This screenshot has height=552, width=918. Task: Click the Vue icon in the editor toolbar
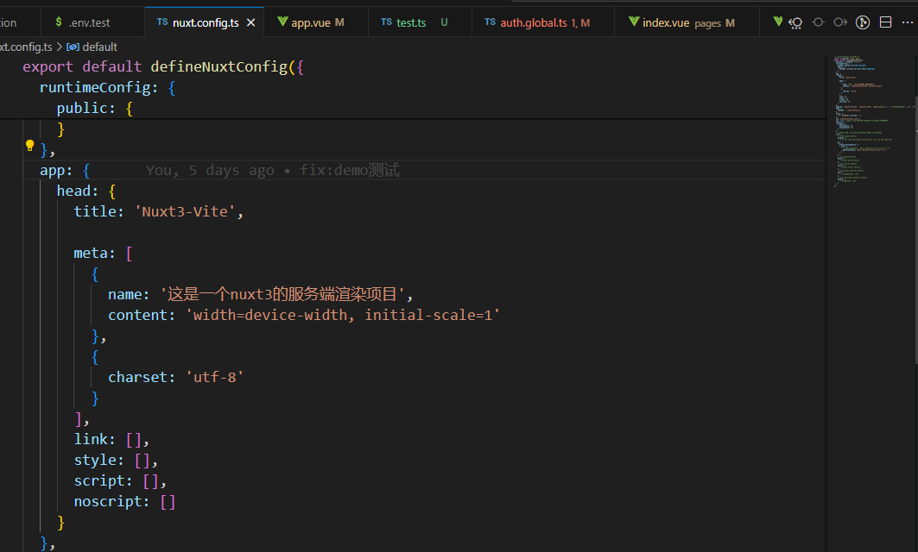click(x=777, y=22)
